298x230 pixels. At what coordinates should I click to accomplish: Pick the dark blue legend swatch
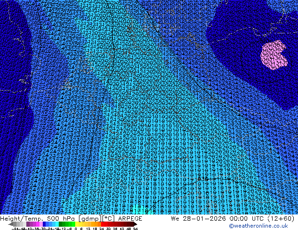[44, 224]
